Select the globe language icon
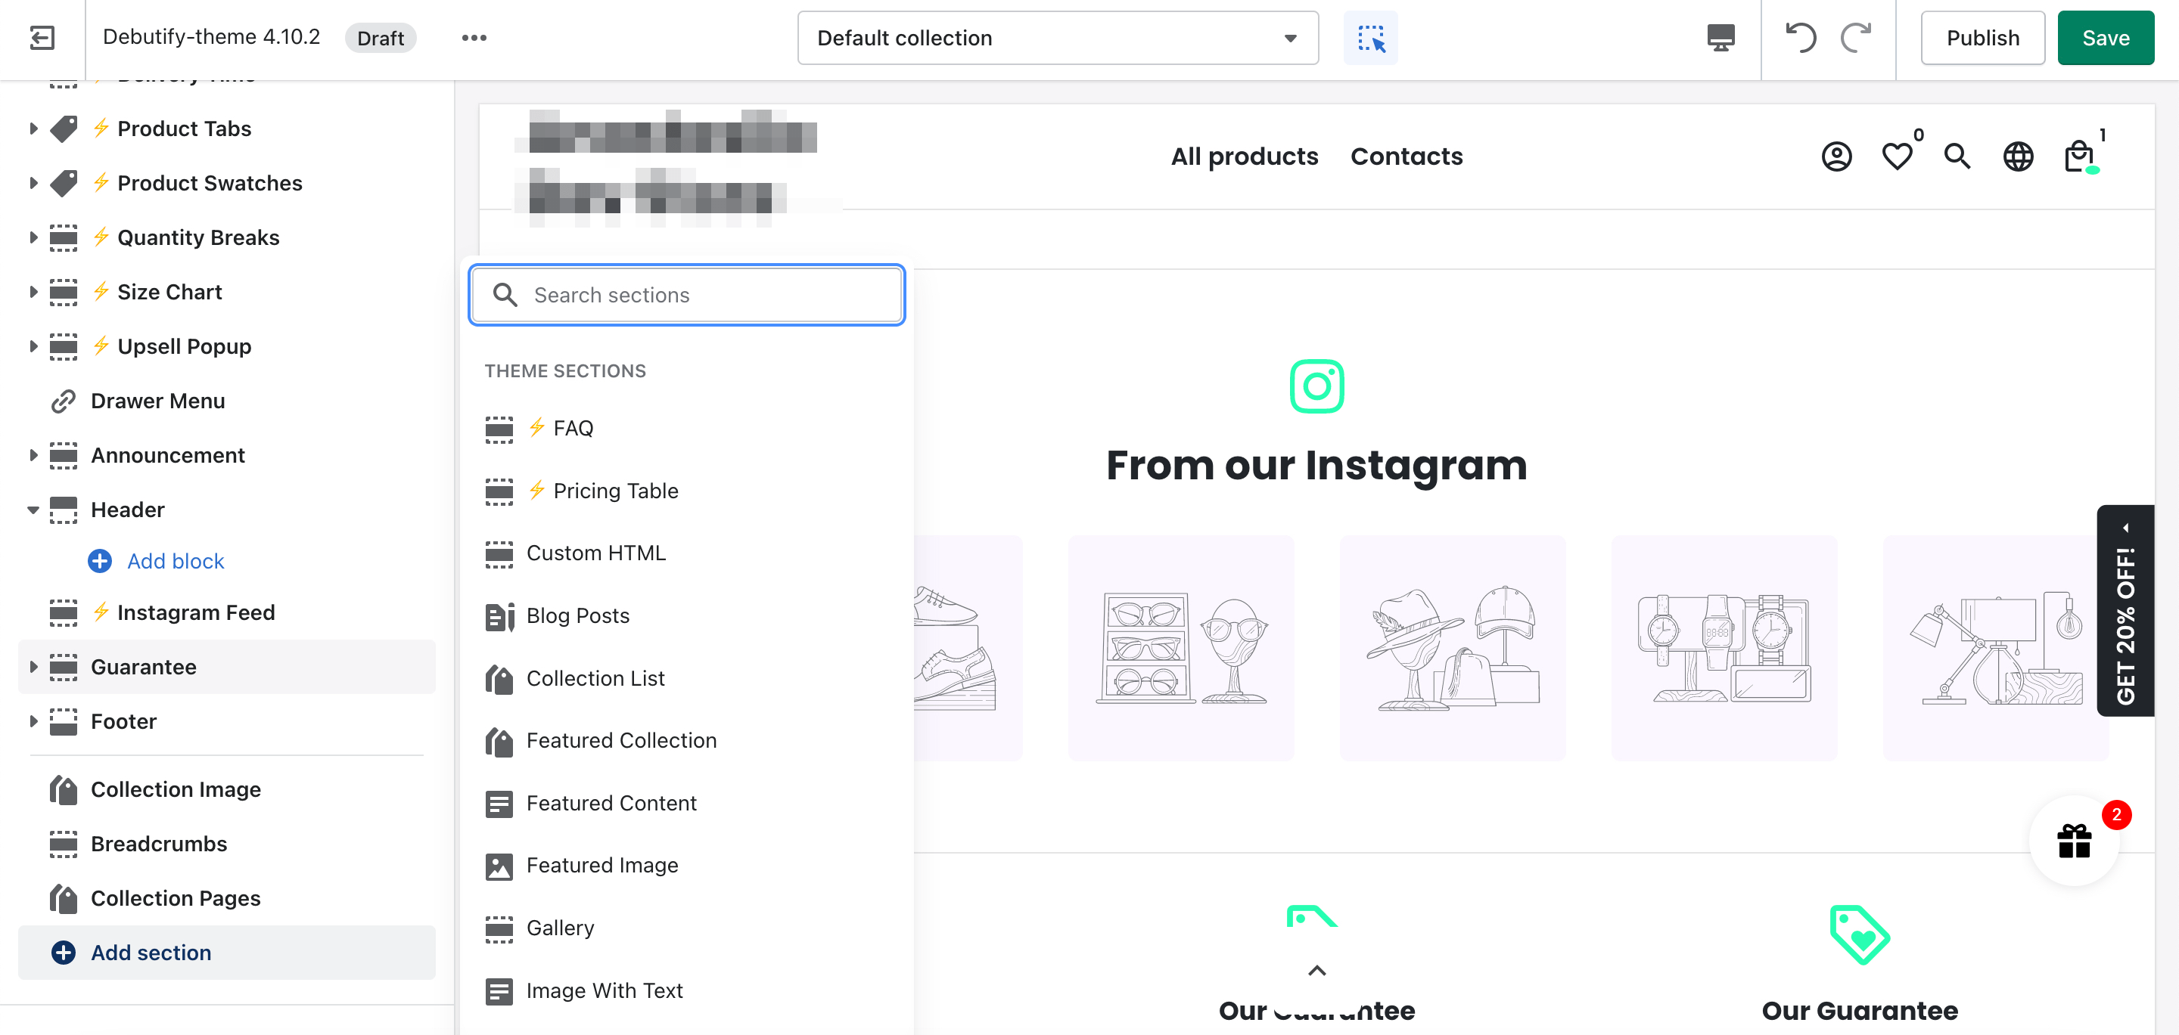 coord(2017,156)
